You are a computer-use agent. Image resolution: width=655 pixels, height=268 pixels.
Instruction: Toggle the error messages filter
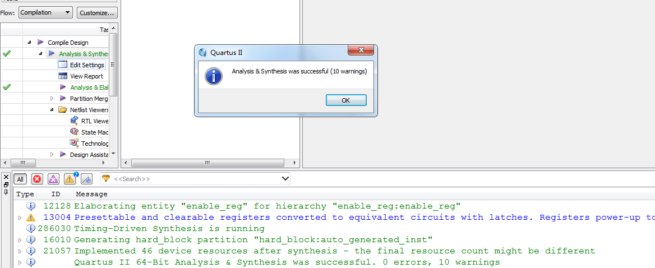point(37,179)
